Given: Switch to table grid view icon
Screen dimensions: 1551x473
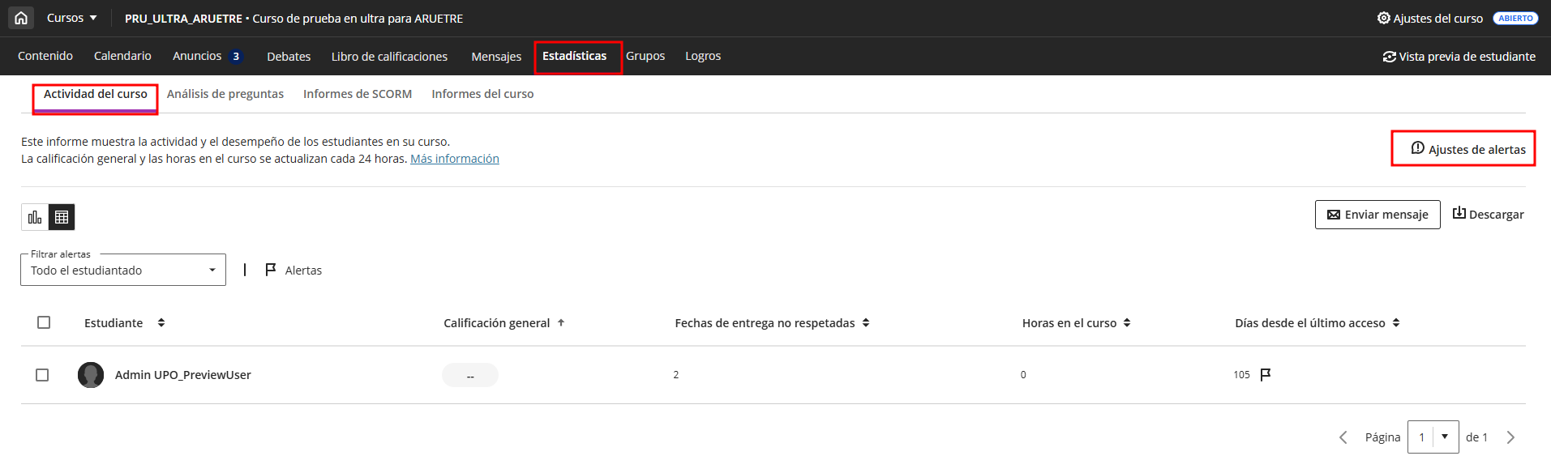Looking at the screenshot, I should tap(62, 217).
